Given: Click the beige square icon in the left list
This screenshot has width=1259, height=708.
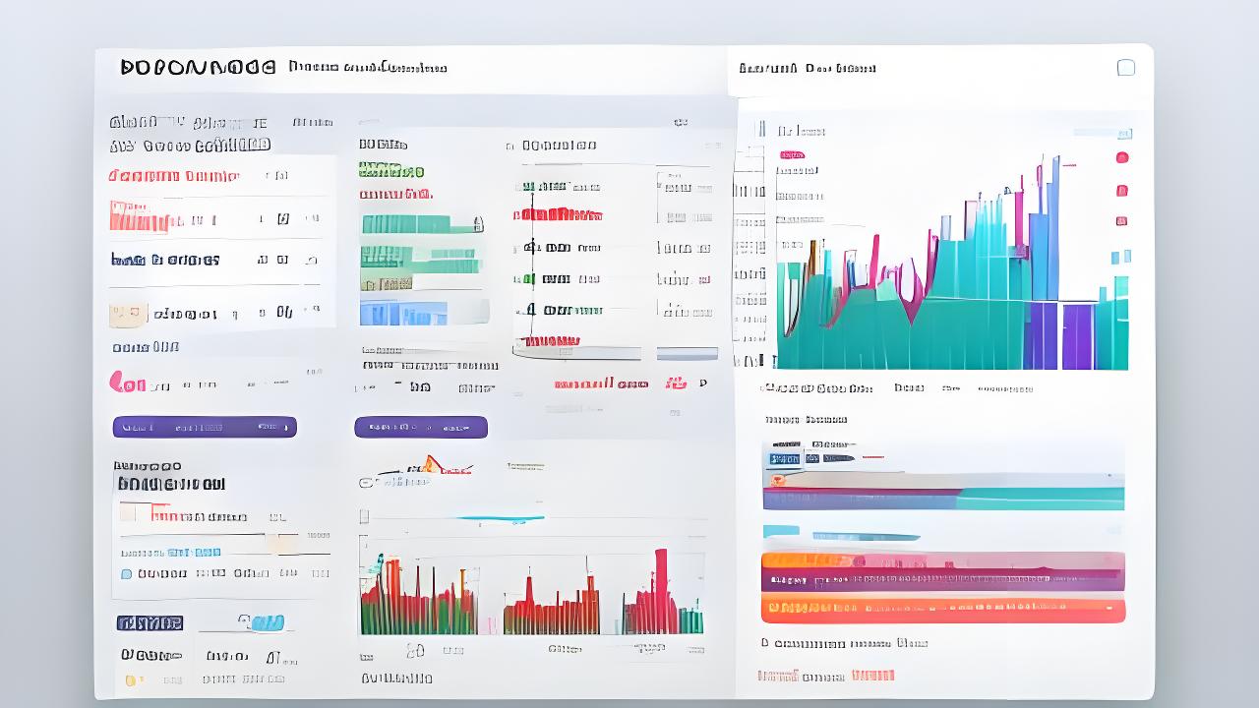Looking at the screenshot, I should pos(128,315).
